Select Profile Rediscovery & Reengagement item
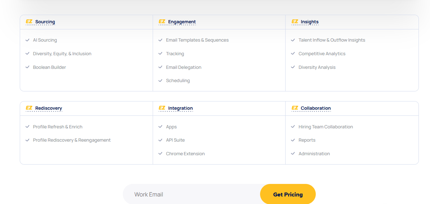 click(72, 140)
